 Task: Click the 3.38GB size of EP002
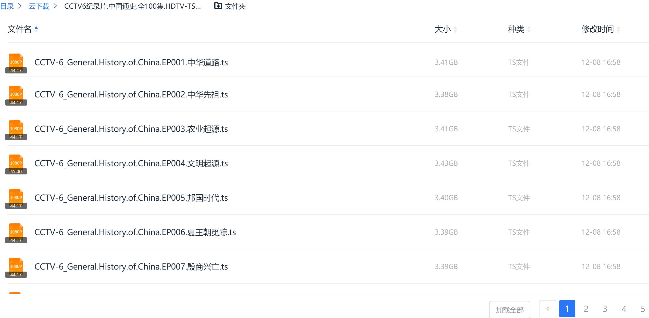446,94
